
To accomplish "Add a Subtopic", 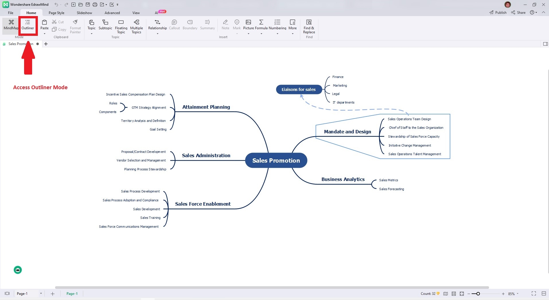I will 105,25.
